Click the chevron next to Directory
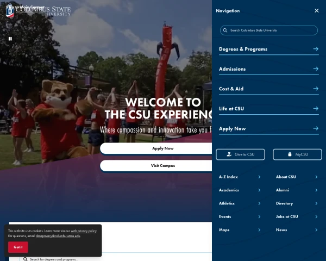 click(316, 203)
